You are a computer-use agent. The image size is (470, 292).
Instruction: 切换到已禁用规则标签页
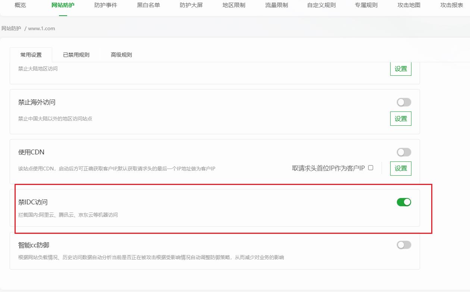(76, 54)
